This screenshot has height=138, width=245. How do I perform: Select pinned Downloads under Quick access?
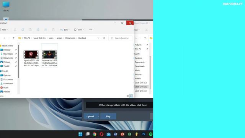[8, 54]
